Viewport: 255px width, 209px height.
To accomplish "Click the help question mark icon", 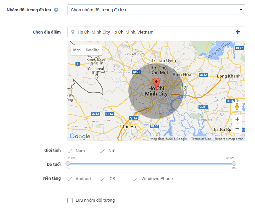I will [56, 10].
